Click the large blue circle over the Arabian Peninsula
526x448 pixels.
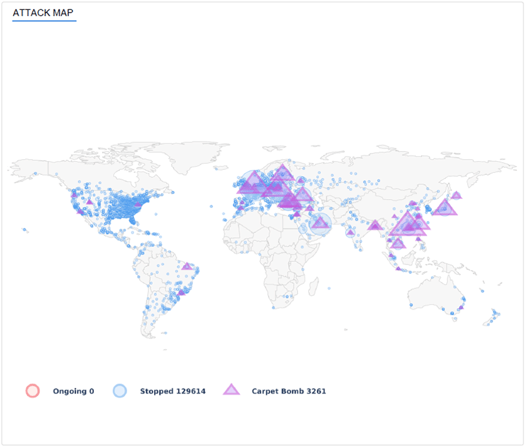coord(320,224)
